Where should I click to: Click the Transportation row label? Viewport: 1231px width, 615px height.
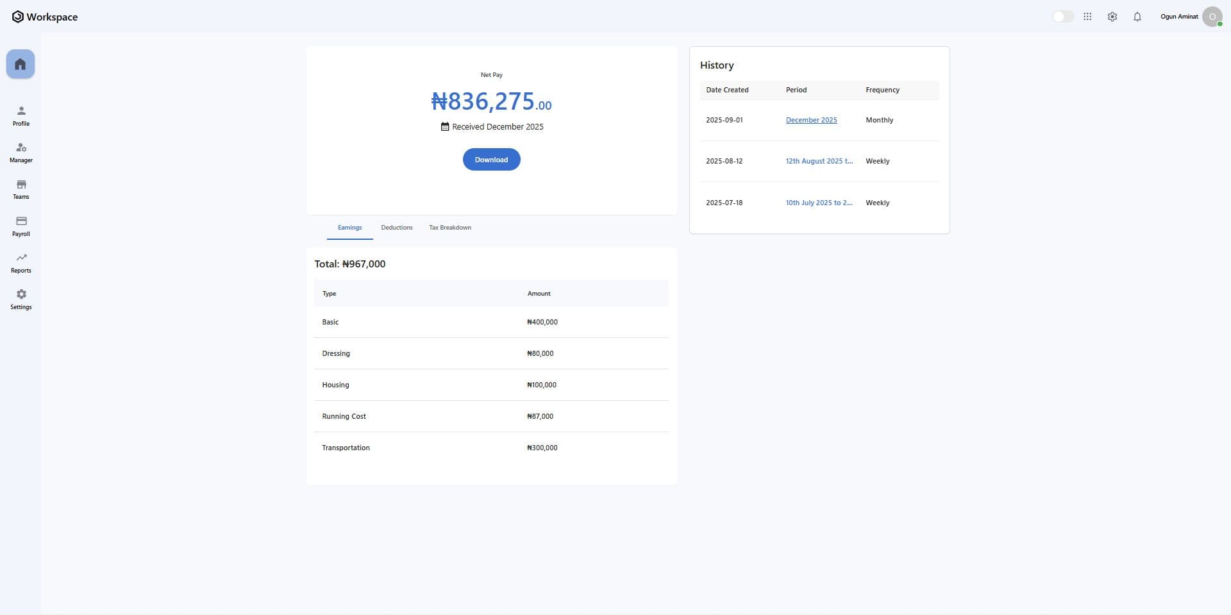pyautogui.click(x=346, y=448)
